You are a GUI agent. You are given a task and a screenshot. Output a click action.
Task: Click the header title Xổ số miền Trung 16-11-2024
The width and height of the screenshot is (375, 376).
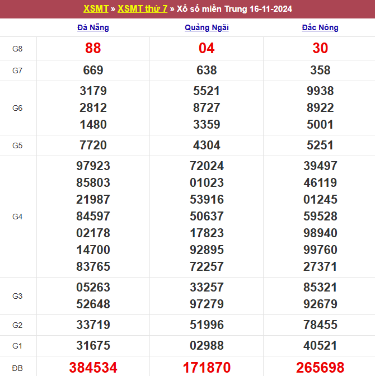coord(235,9)
